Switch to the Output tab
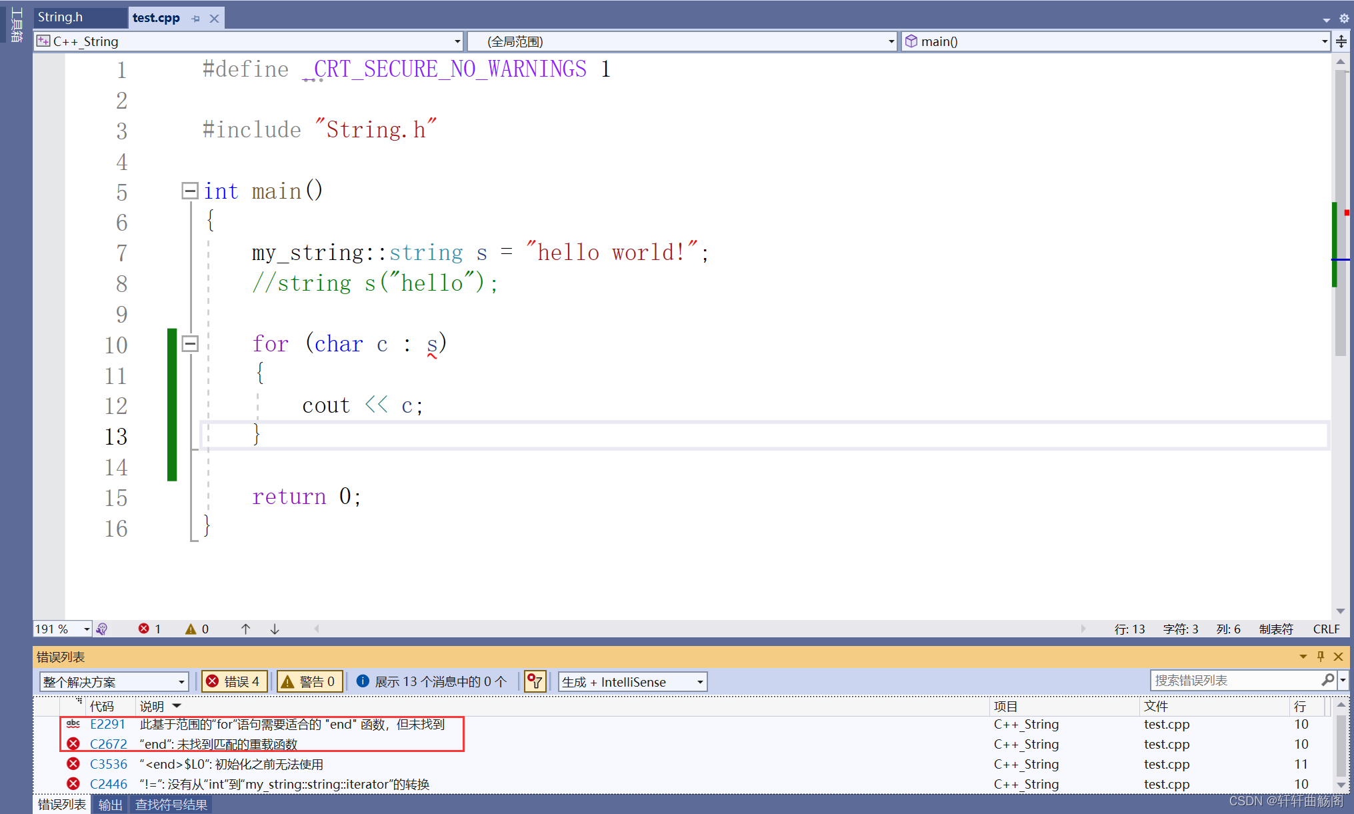The width and height of the screenshot is (1354, 814). pyautogui.click(x=110, y=805)
